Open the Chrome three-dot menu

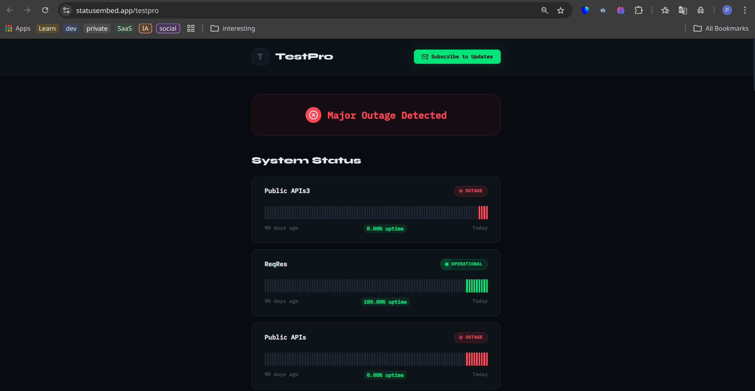(x=745, y=10)
